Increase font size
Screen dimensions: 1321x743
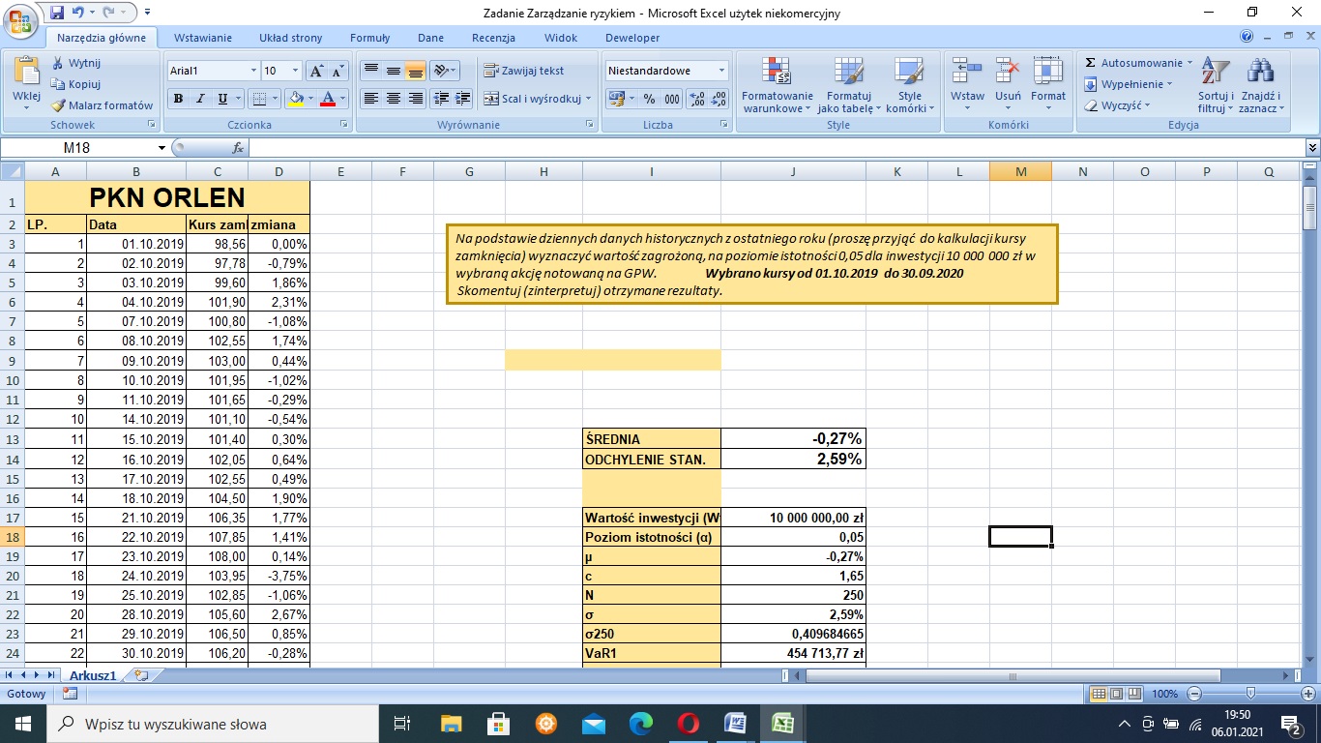(x=316, y=71)
